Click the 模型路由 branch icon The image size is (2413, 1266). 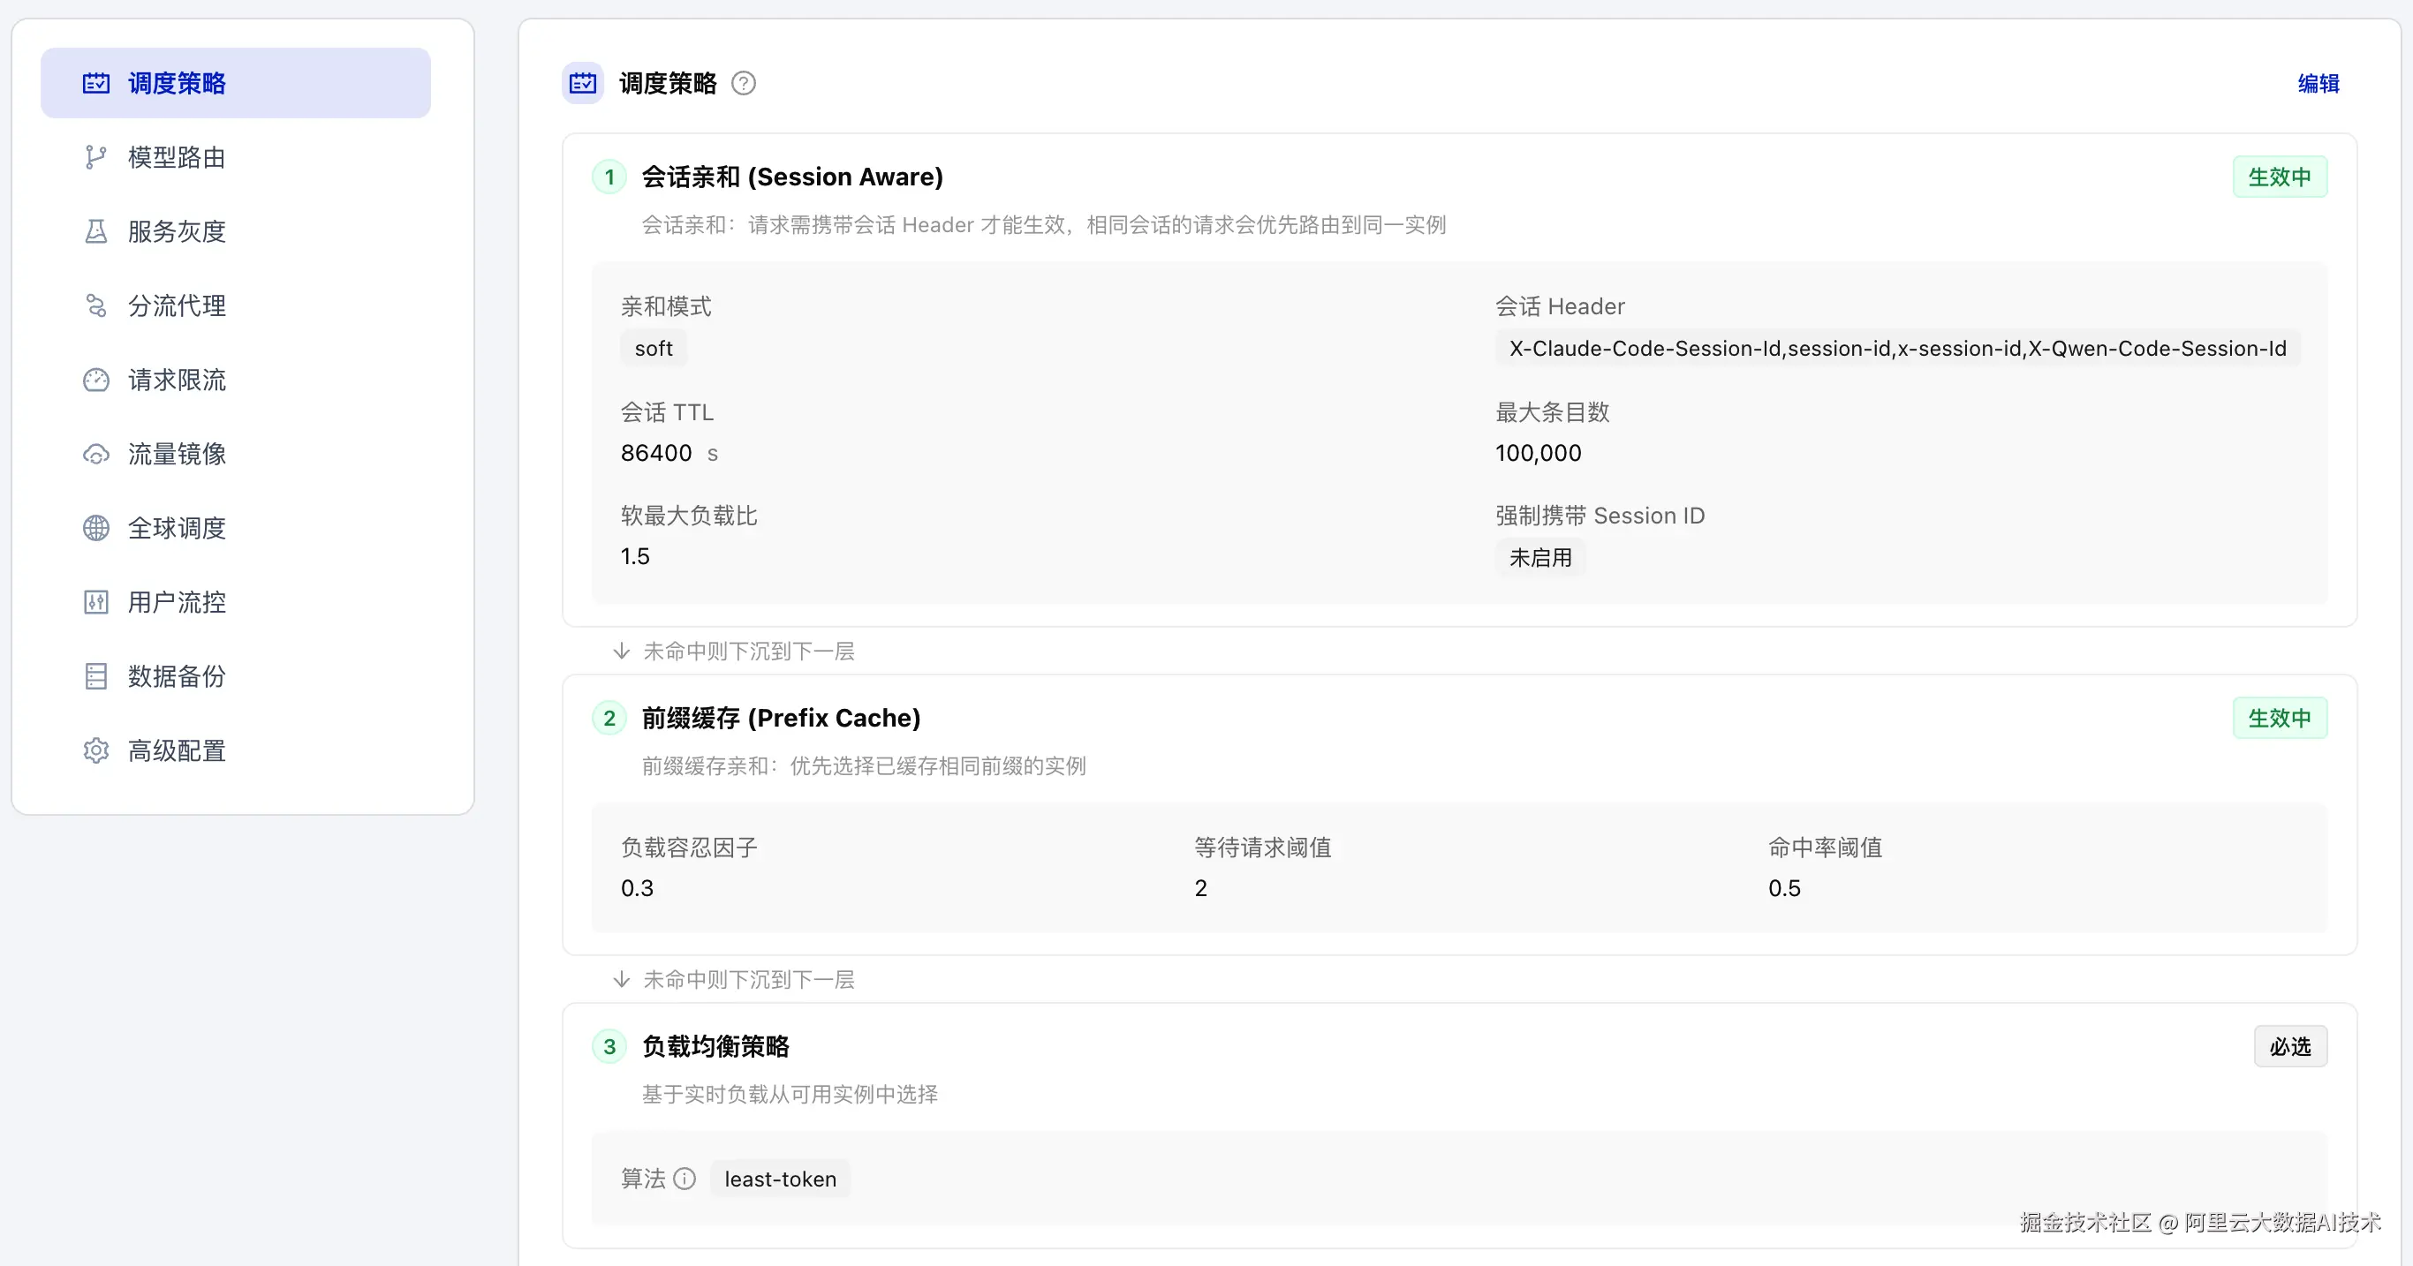95,157
